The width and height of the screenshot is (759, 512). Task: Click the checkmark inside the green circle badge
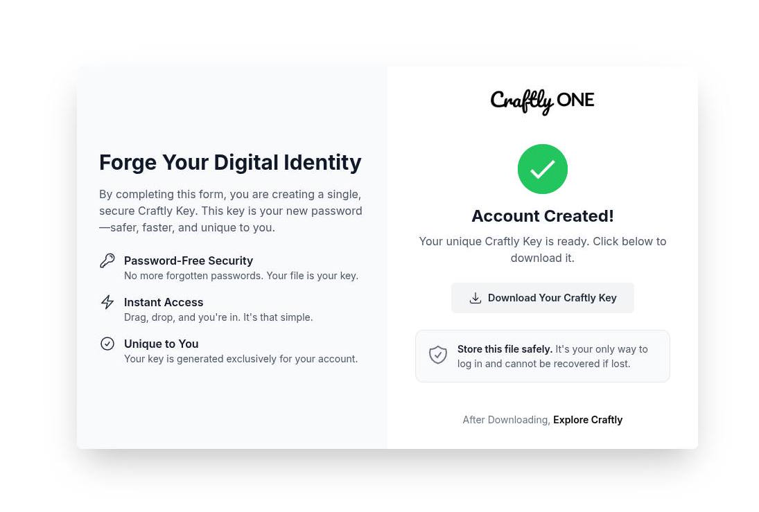click(543, 169)
